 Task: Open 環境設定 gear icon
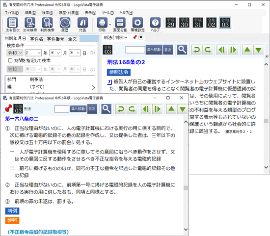point(137,23)
